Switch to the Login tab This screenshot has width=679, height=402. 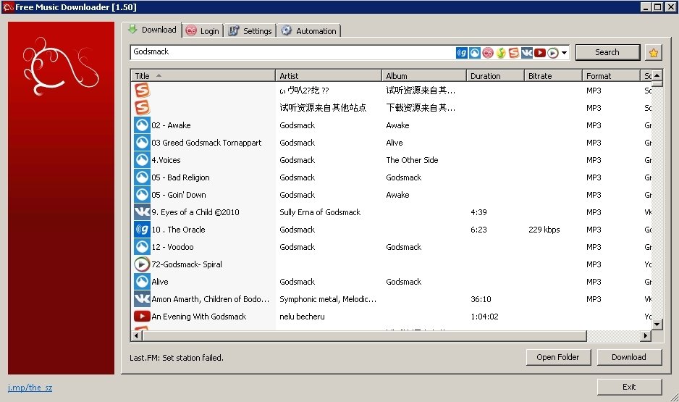pyautogui.click(x=203, y=30)
